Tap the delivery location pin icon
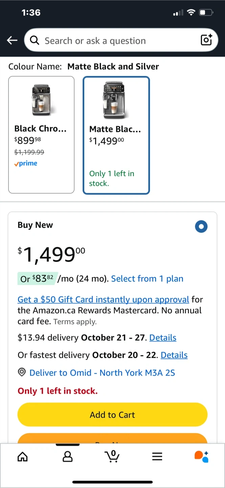Screen dimensions: 225x488 [22, 372]
